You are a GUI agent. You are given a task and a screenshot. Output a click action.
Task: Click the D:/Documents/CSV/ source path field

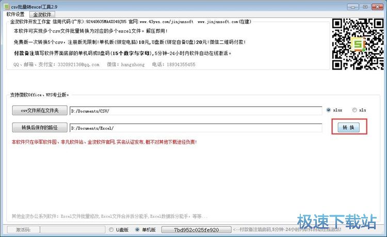pyautogui.click(x=196, y=111)
